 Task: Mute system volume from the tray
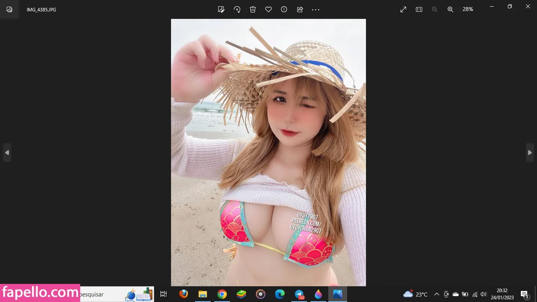(484, 294)
